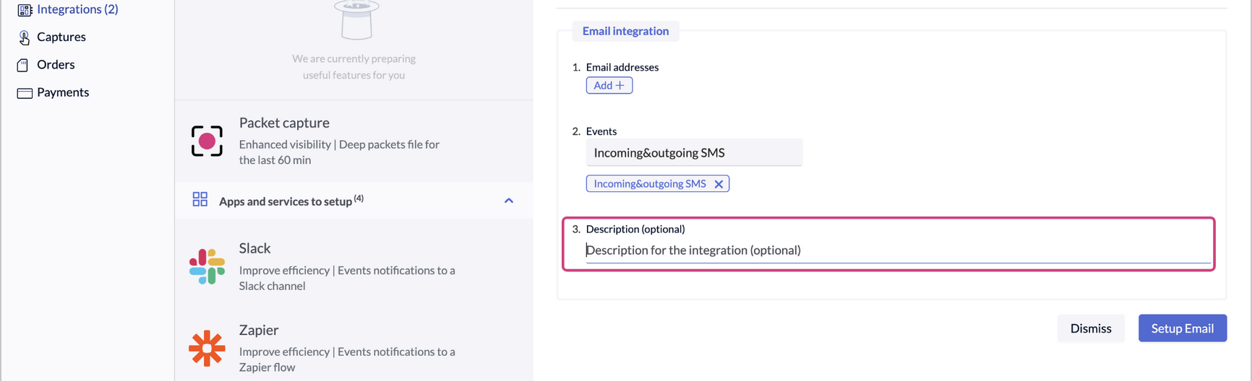This screenshot has width=1252, height=381.
Task: Select the Packet capture record icon
Action: click(x=207, y=141)
